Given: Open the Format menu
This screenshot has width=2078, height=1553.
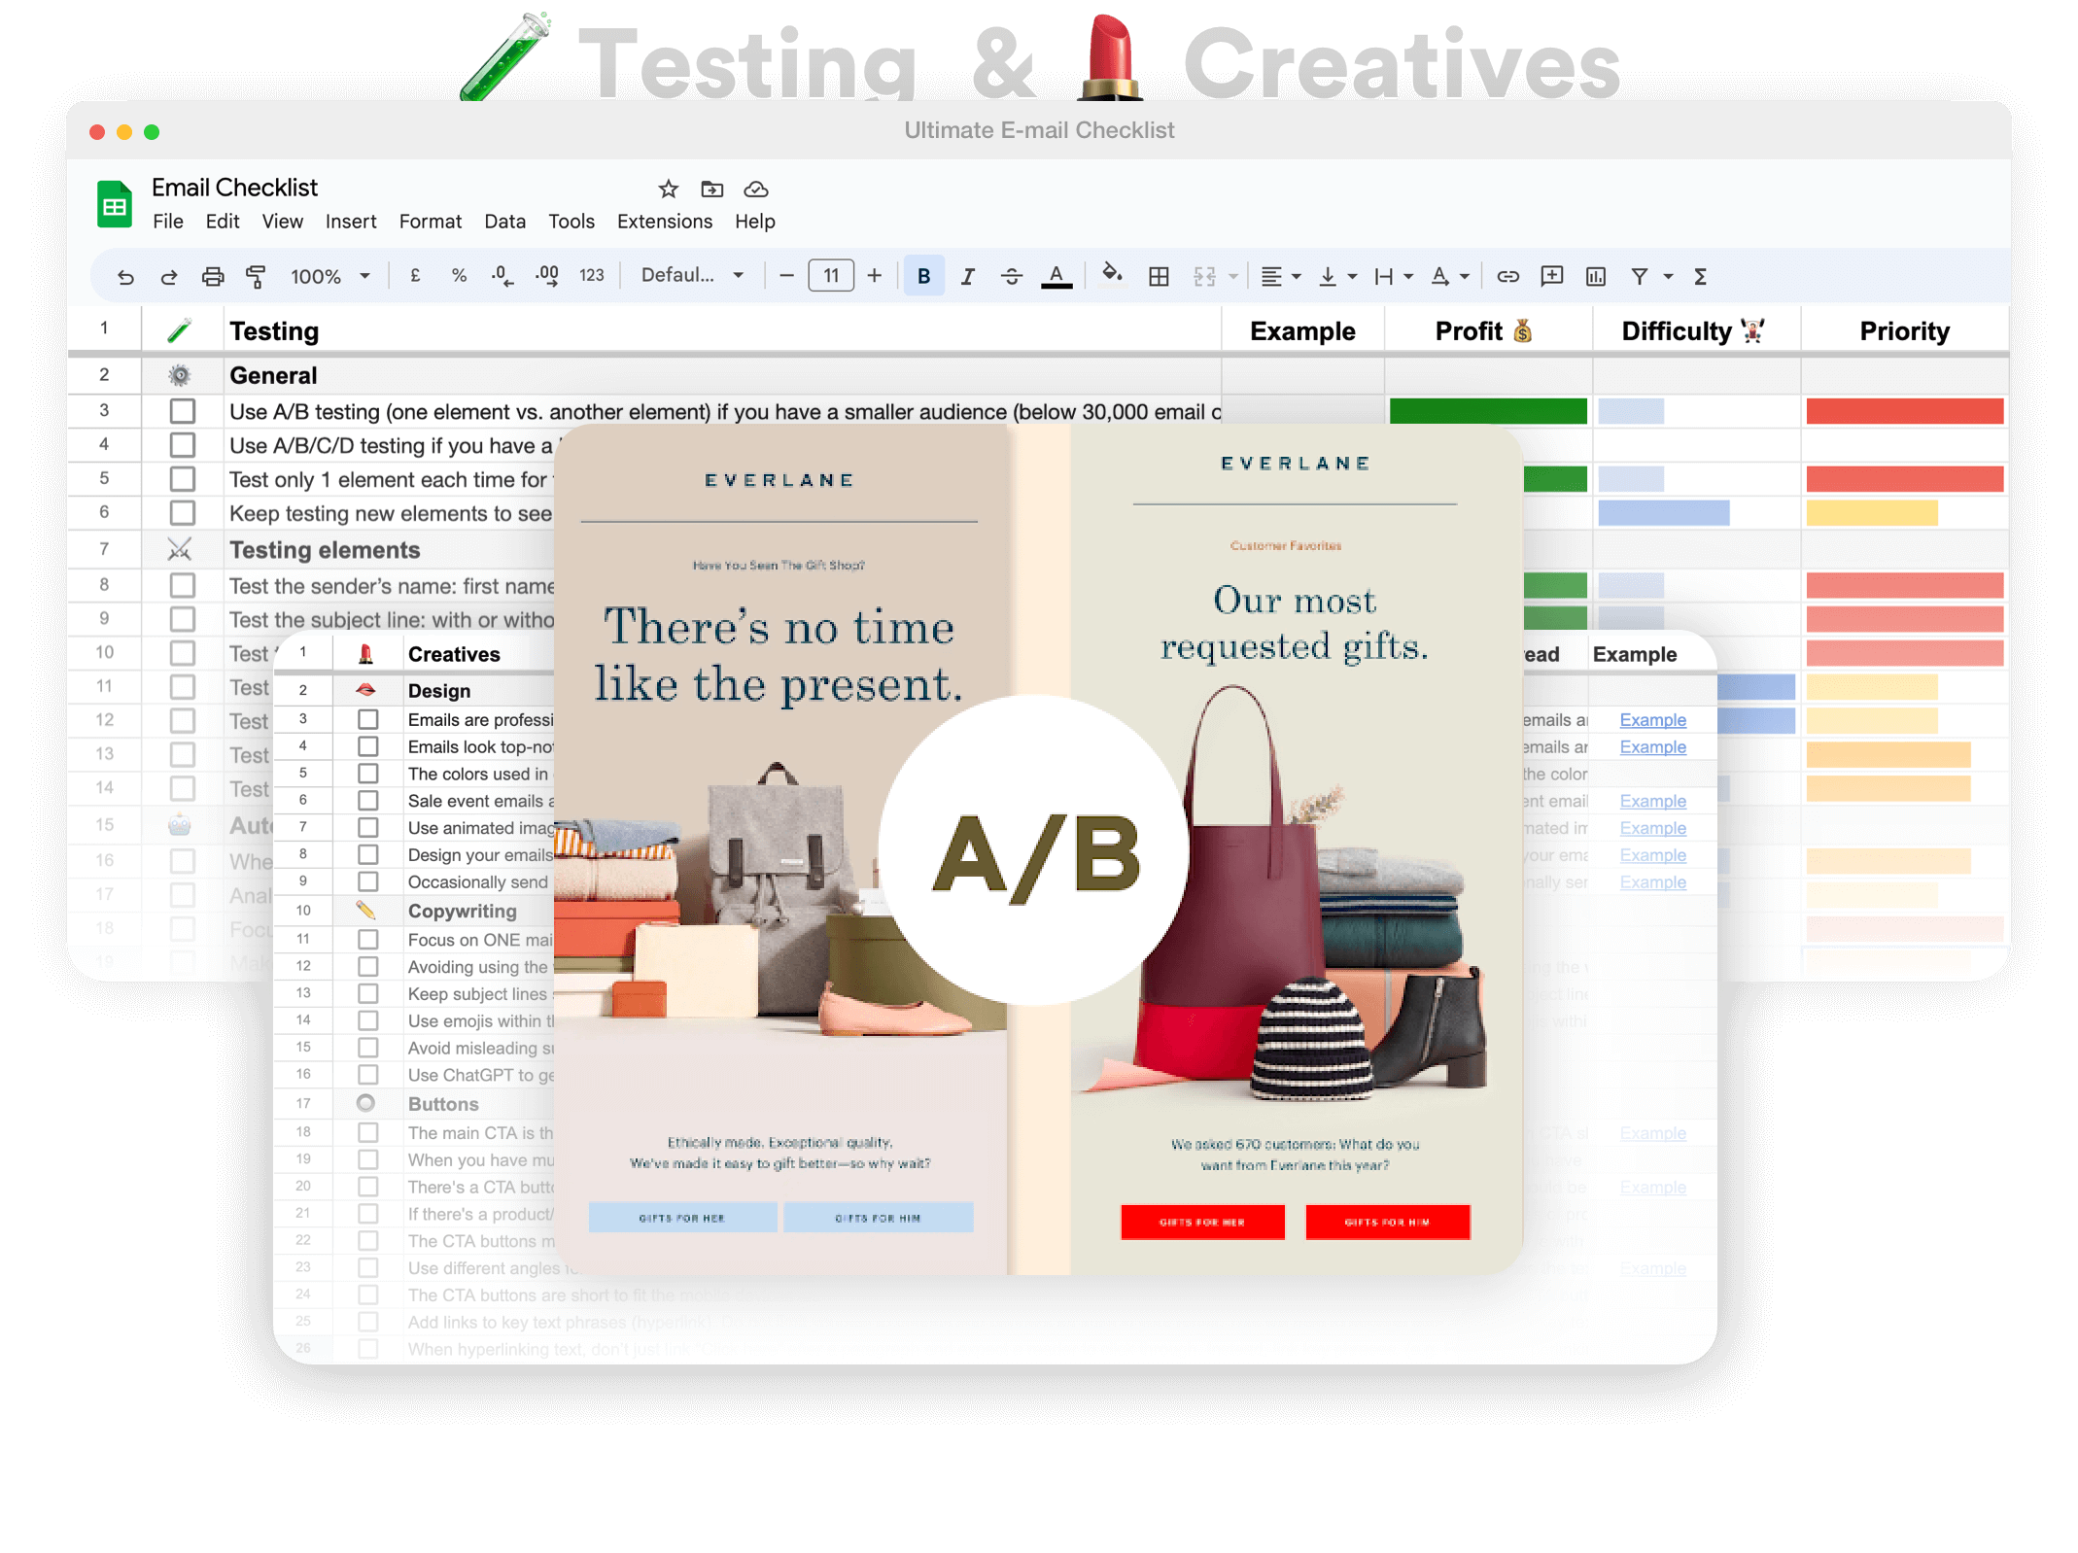Looking at the screenshot, I should (430, 222).
